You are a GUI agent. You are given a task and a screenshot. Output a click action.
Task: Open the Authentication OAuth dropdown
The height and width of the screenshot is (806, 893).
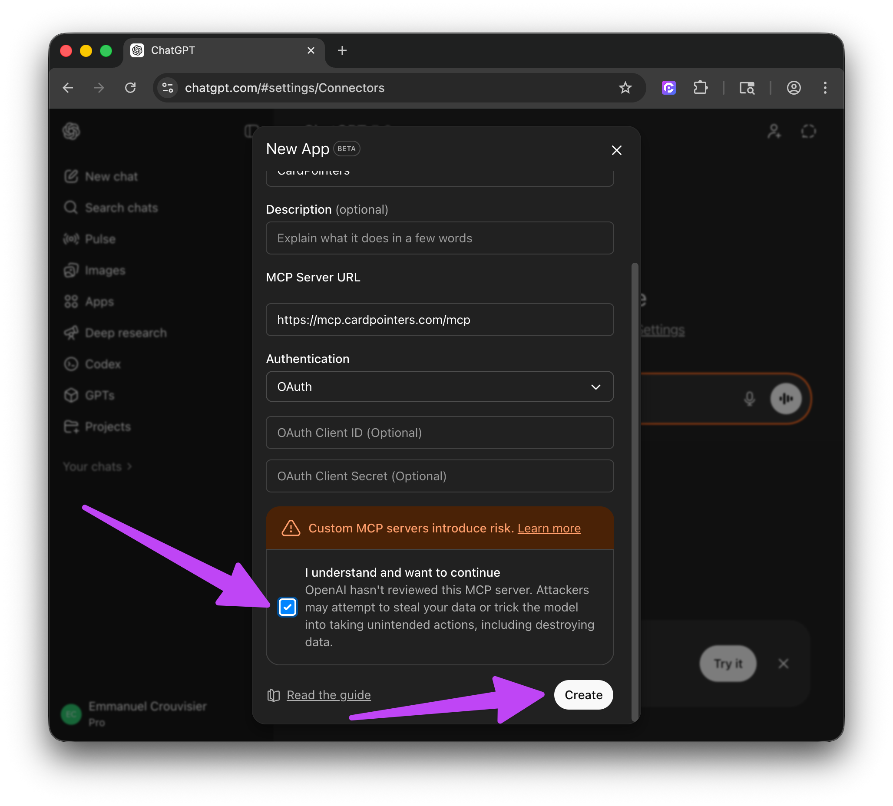tap(440, 386)
